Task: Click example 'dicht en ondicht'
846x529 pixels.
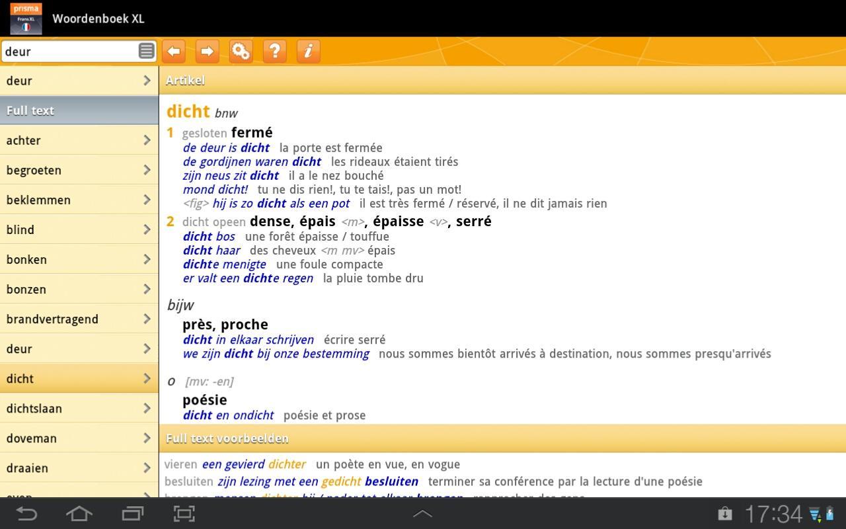Action: click(x=228, y=415)
